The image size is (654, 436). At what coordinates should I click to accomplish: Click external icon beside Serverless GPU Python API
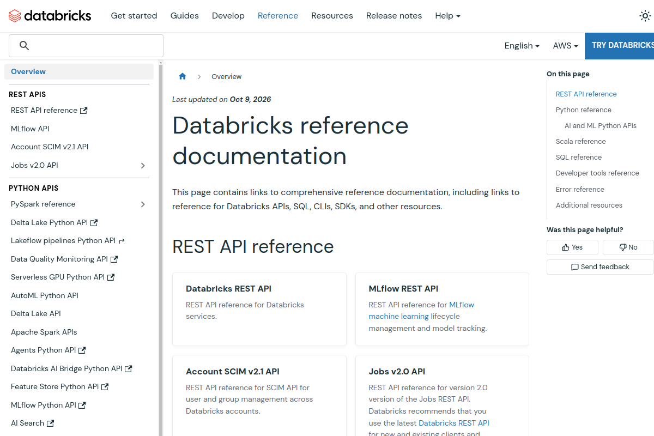coord(111,277)
